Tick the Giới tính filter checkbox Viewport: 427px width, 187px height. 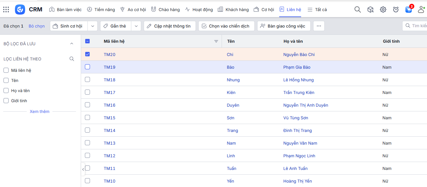click(6, 101)
